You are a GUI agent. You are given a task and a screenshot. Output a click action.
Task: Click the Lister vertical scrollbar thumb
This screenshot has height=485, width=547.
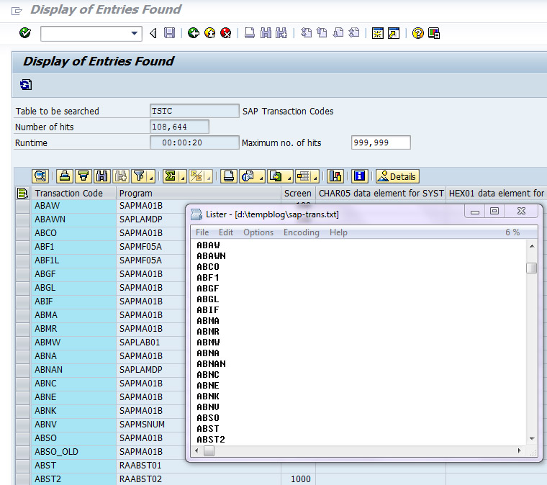[531, 268]
